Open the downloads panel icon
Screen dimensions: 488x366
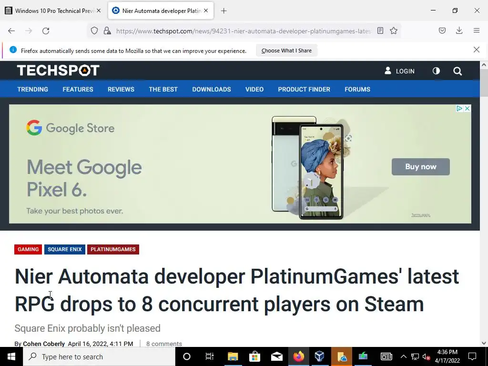(x=459, y=30)
